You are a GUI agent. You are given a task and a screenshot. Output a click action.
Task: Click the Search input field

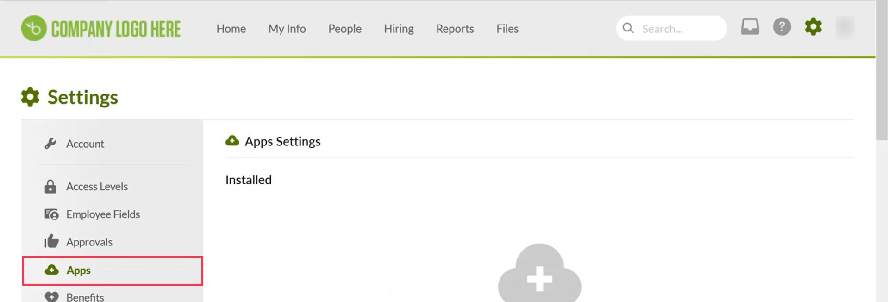click(x=671, y=28)
